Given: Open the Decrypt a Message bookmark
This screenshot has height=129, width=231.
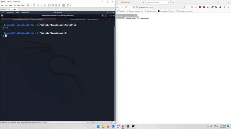Looking at the screenshot, I should point(135,11).
